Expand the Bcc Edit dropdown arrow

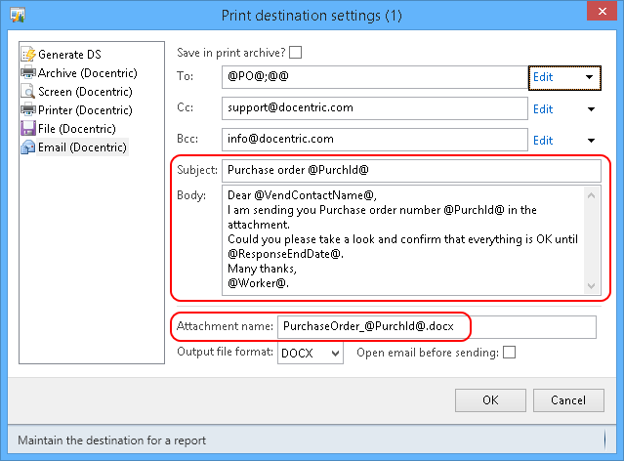[x=592, y=140]
